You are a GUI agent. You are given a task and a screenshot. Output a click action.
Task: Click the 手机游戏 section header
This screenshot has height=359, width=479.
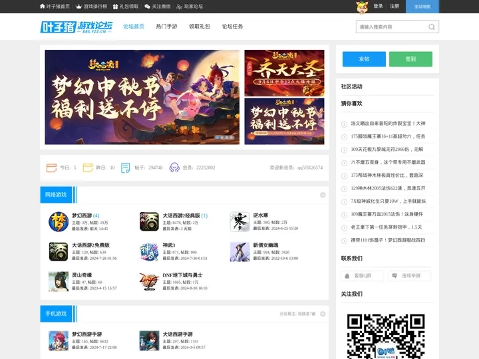pyautogui.click(x=56, y=314)
